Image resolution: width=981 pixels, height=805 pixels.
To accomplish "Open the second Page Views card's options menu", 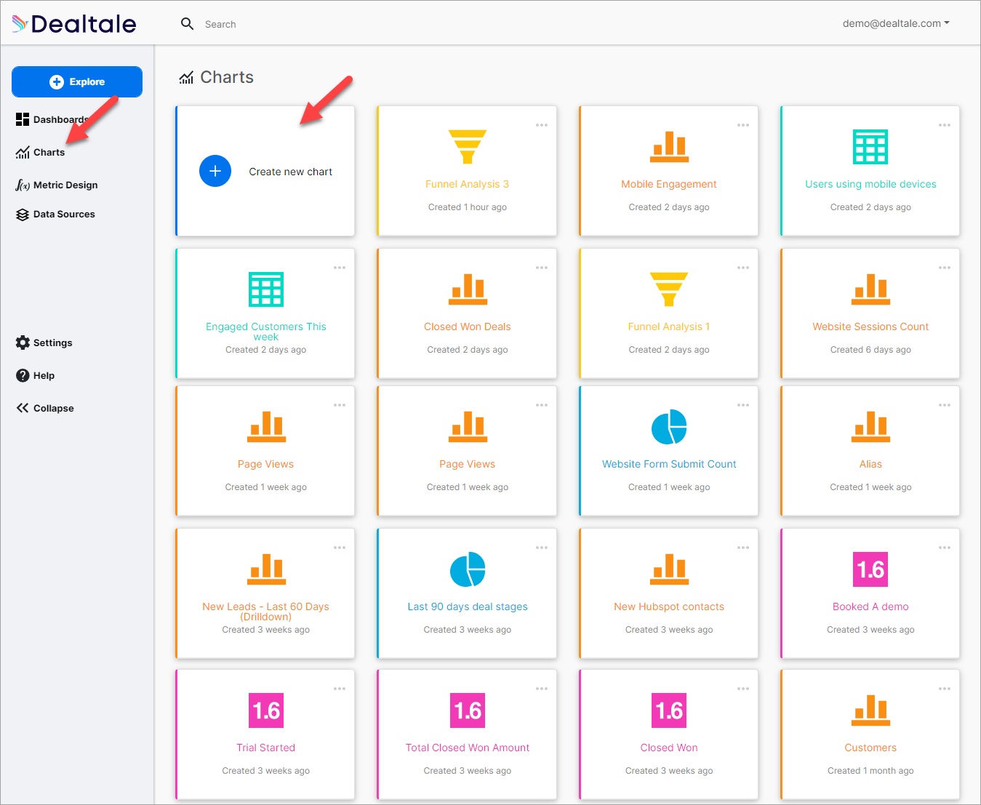I will click(542, 405).
